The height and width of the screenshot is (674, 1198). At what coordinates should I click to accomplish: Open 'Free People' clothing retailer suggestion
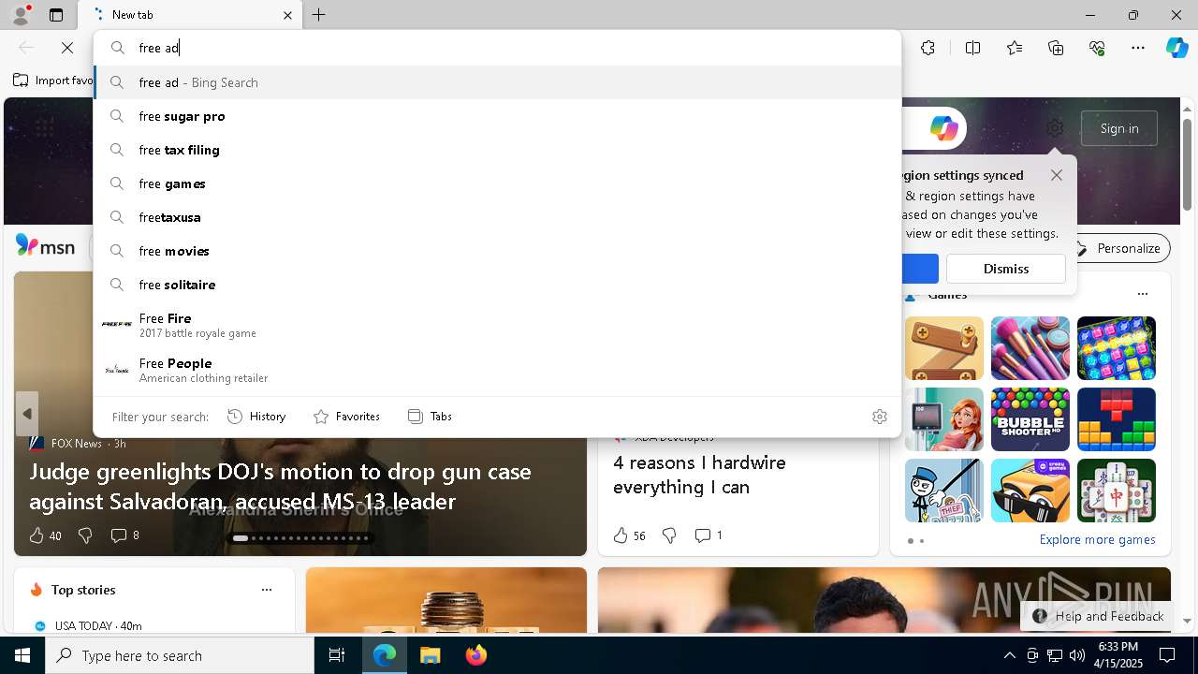pos(497,370)
